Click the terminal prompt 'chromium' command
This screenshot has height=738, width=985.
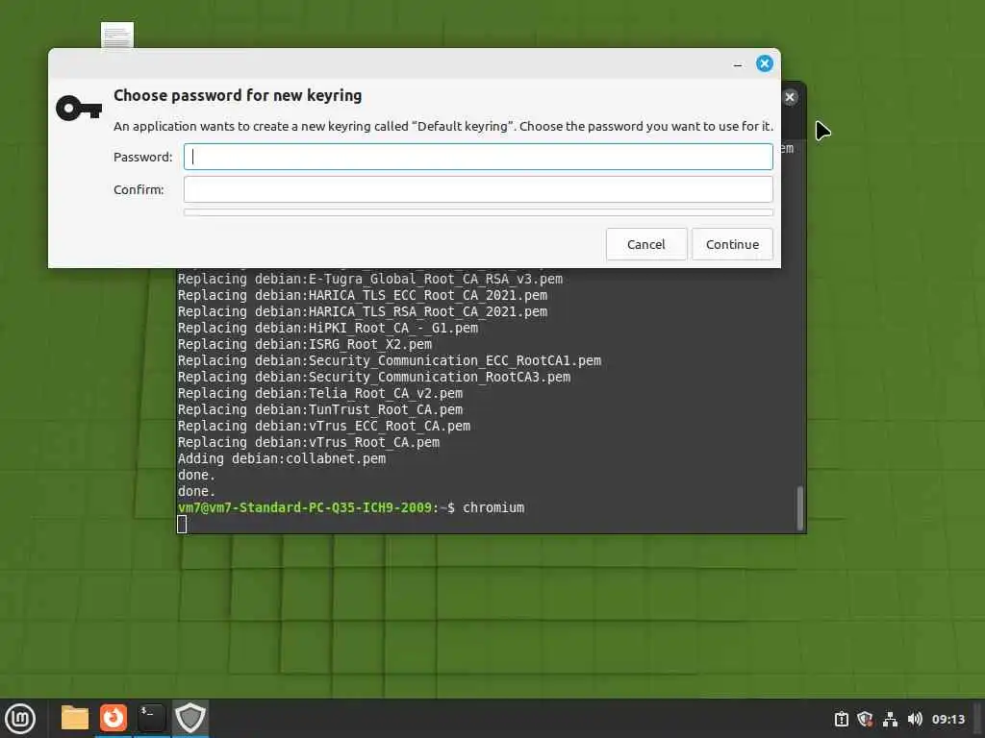point(493,507)
